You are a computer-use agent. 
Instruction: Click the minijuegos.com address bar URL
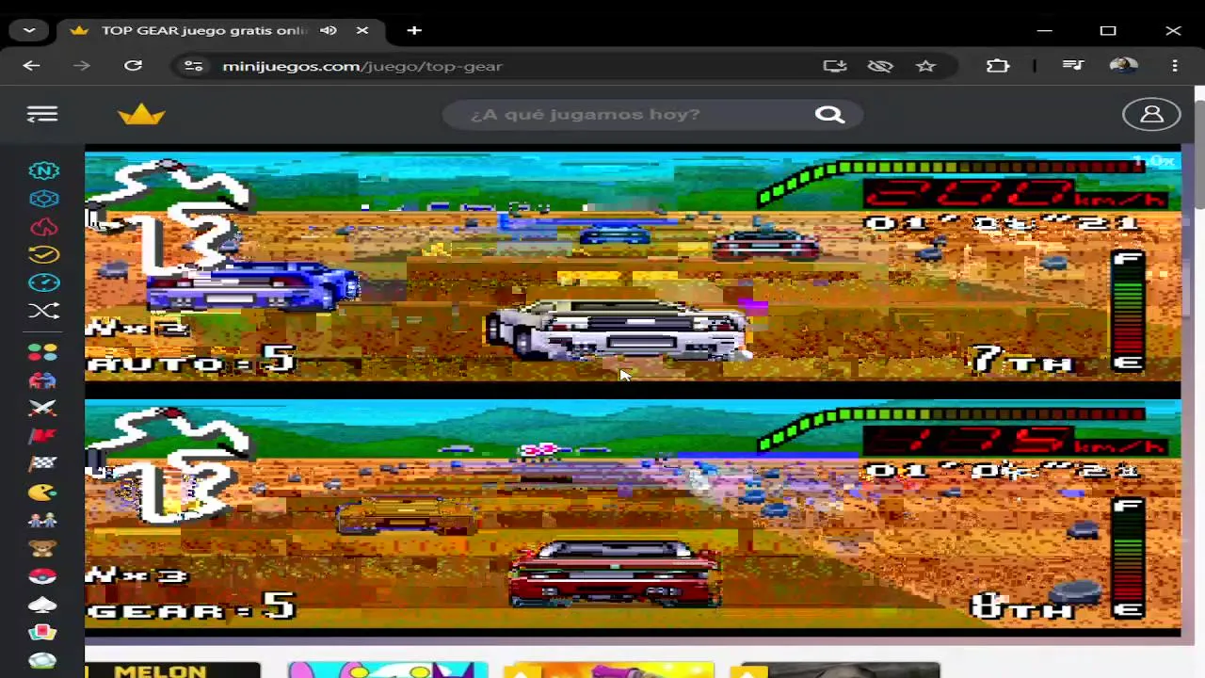(x=362, y=66)
